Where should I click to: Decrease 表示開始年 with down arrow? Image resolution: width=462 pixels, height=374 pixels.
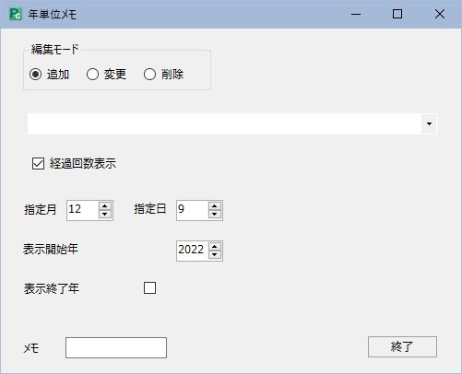(215, 255)
